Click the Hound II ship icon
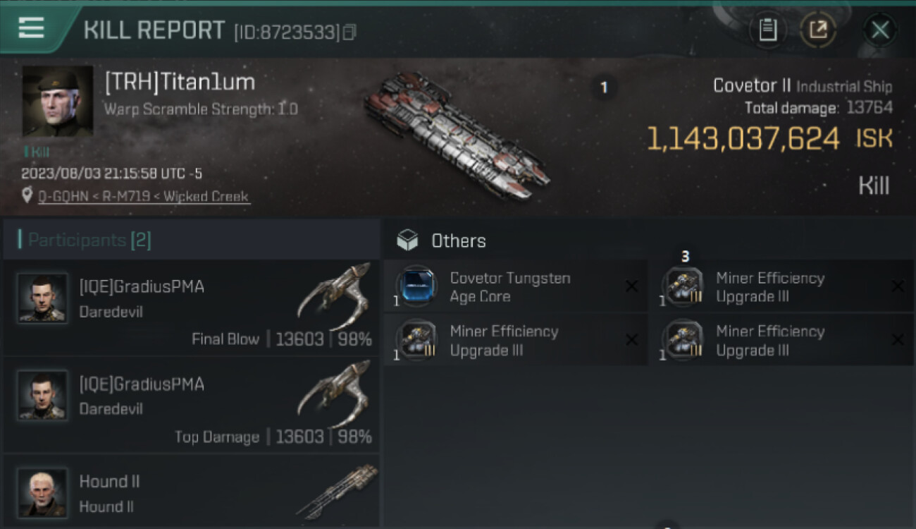The height and width of the screenshot is (529, 916). [x=335, y=490]
